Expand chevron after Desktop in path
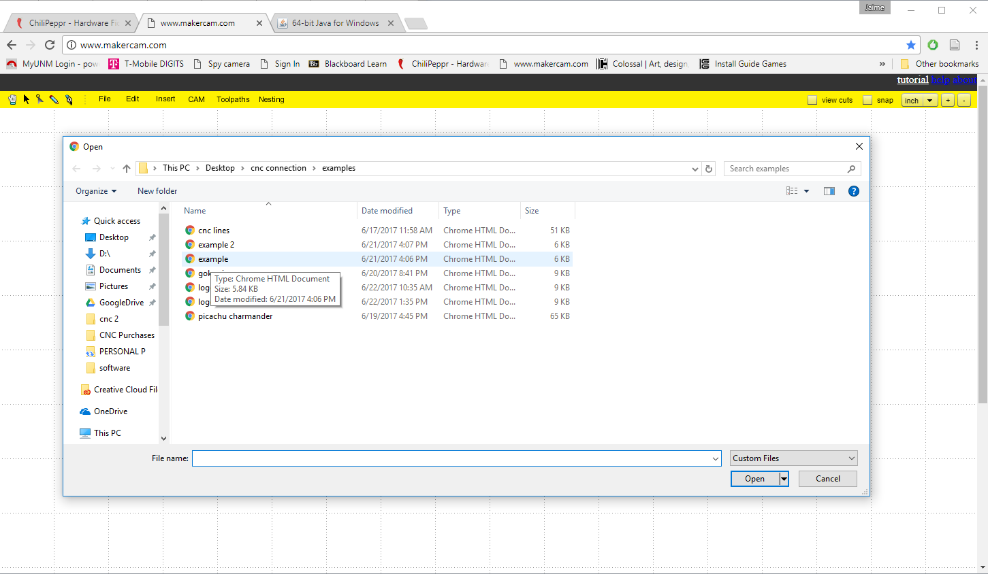Viewport: 988px width, 574px height. (242, 168)
